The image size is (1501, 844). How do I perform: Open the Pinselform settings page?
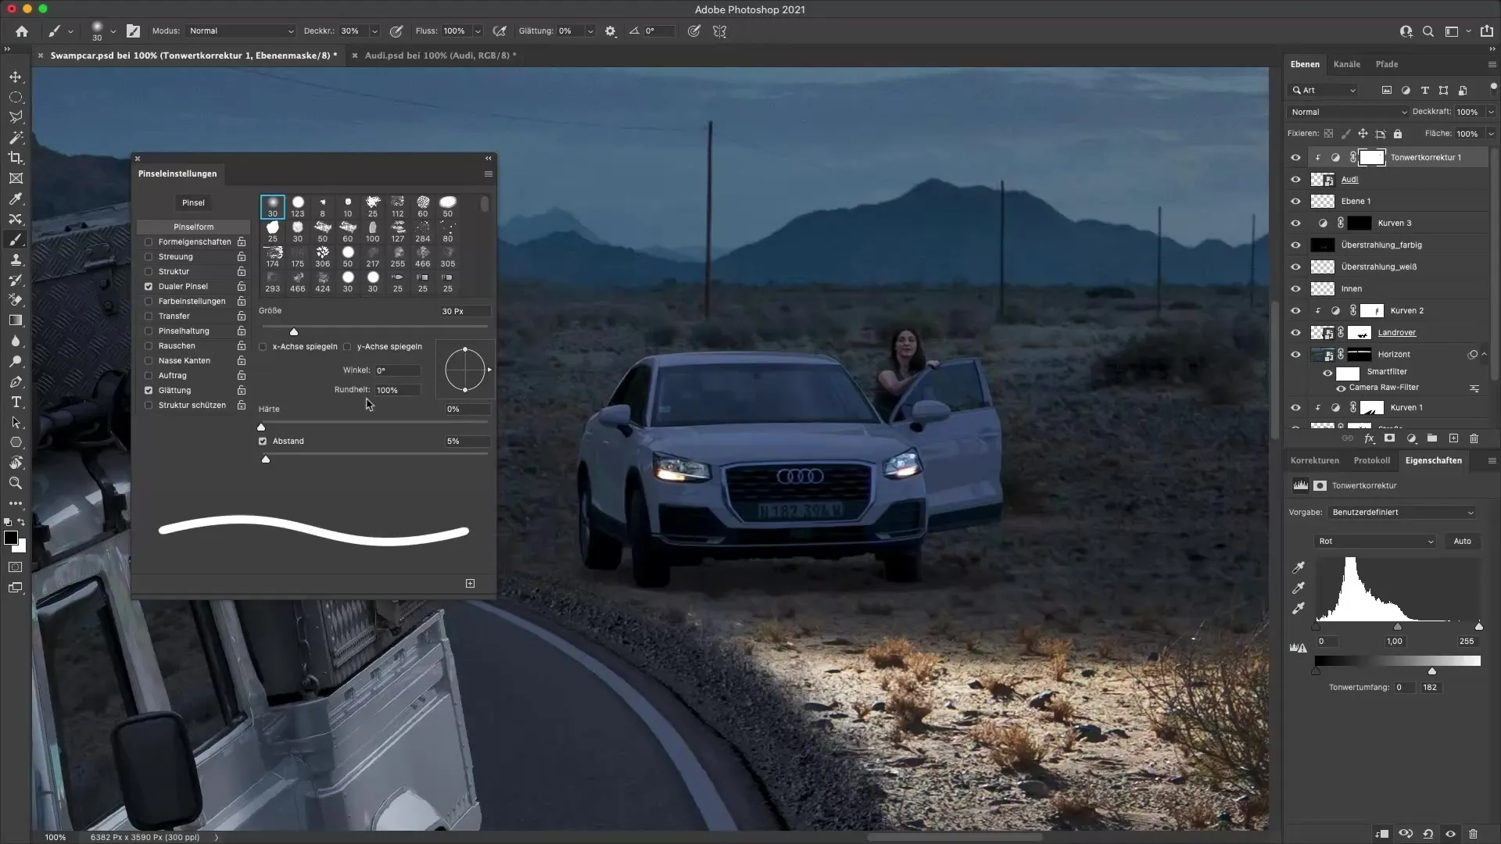(193, 227)
